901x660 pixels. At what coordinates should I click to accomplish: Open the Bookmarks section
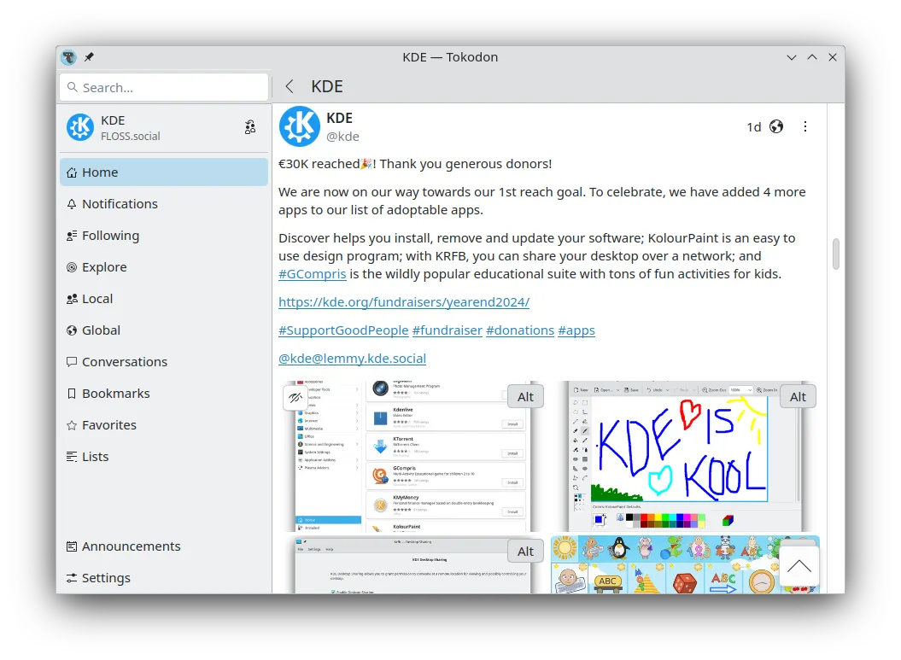tap(115, 394)
